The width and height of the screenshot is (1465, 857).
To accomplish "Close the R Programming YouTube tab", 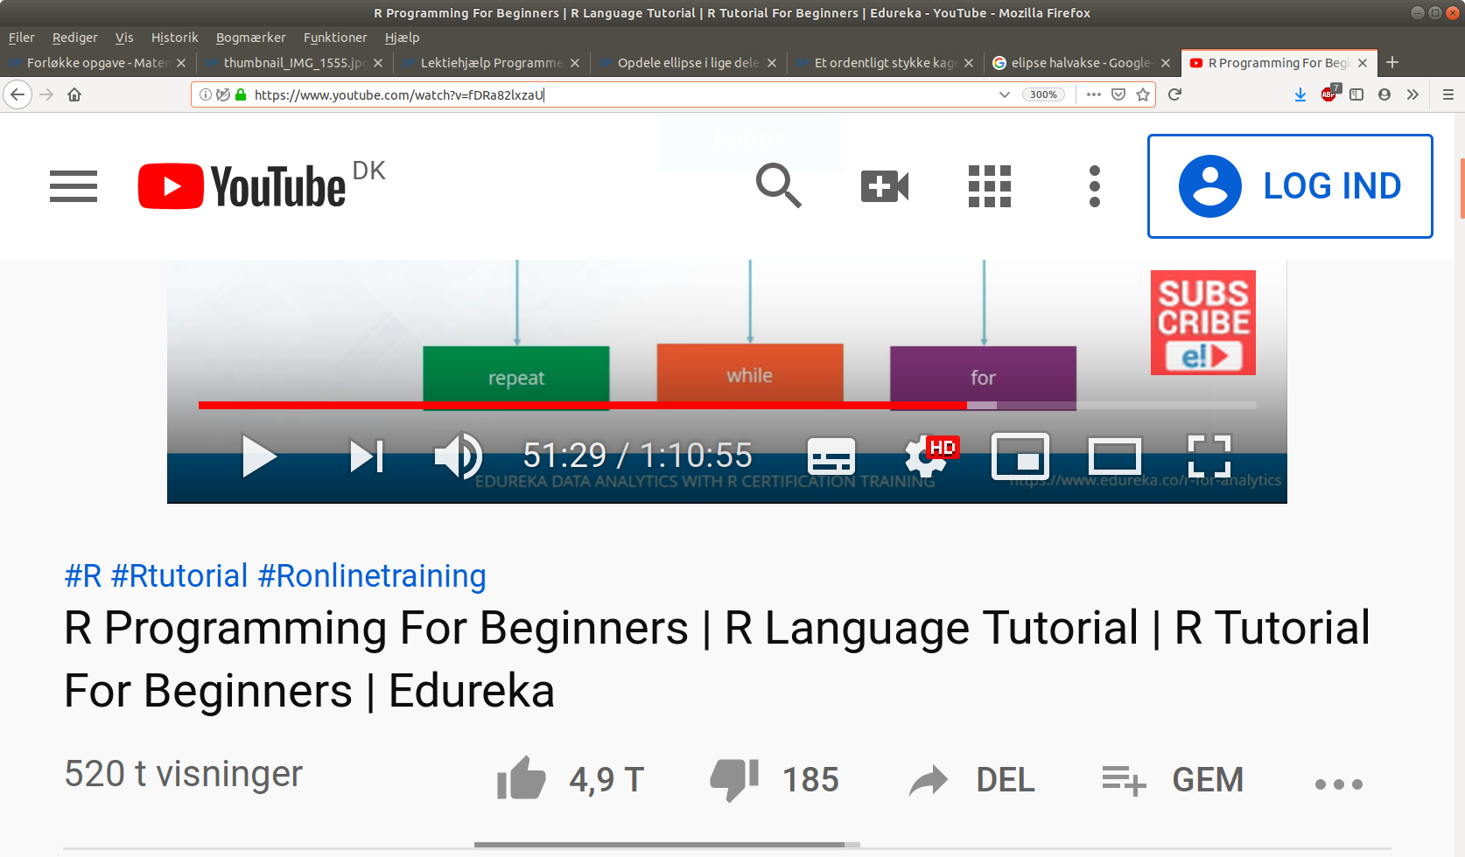I will coord(1363,63).
